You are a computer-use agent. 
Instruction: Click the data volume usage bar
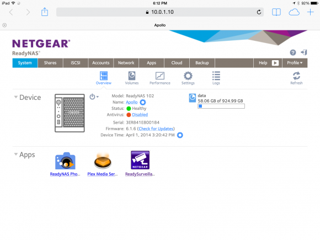(x=221, y=106)
